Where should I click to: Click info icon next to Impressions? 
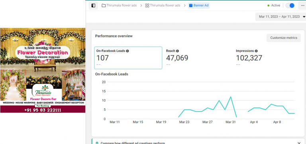click(256, 51)
